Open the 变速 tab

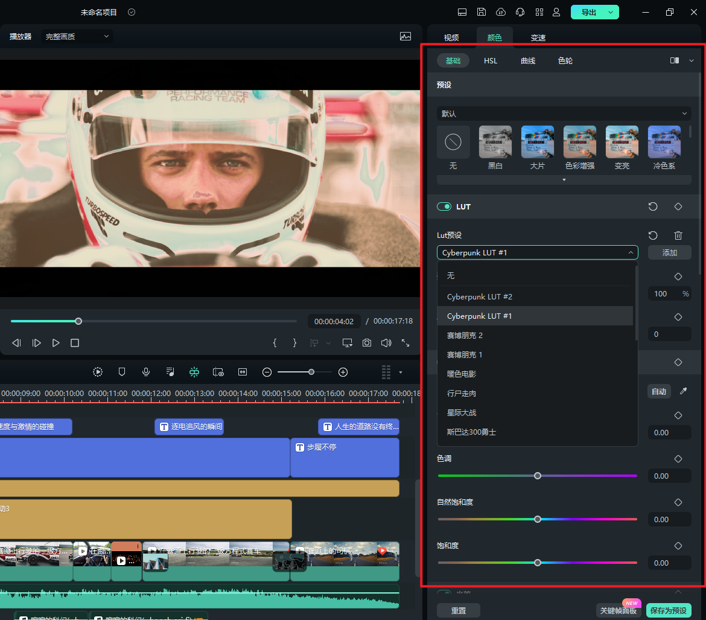point(538,37)
